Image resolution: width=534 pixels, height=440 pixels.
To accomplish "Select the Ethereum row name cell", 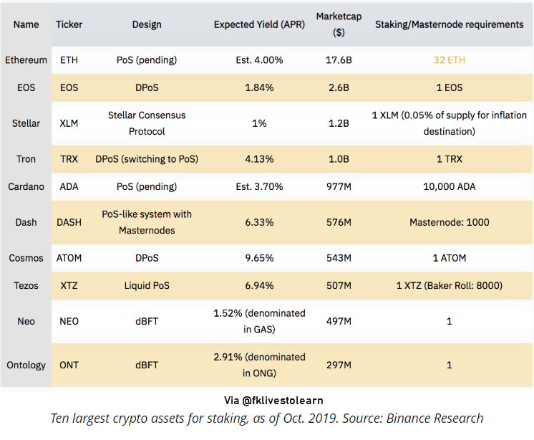I will [x=26, y=60].
